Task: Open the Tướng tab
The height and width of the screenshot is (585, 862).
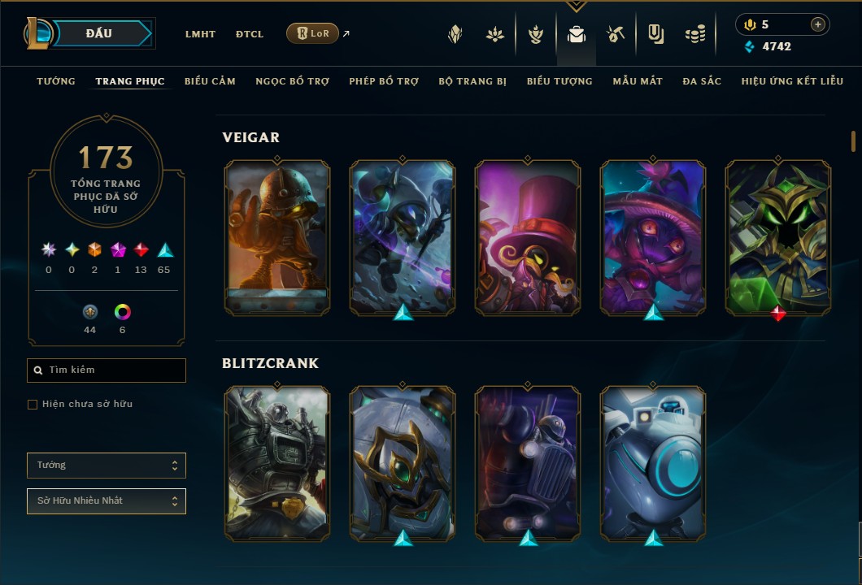Action: click(x=56, y=81)
